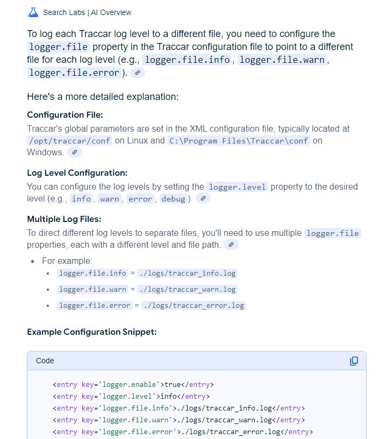Open source link icon after 'Windows.' text

click(75, 152)
